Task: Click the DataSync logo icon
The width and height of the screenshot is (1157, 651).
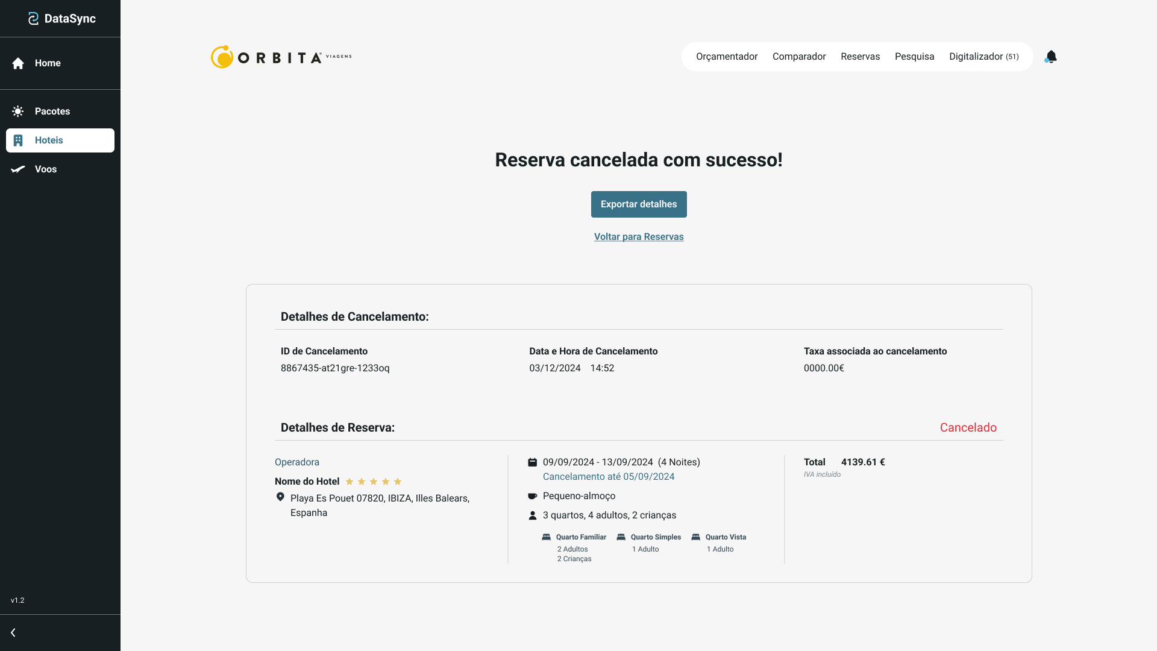Action: click(33, 19)
